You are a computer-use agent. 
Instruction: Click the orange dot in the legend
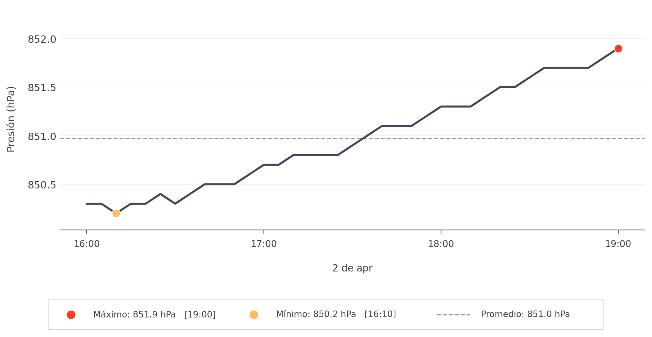pyautogui.click(x=254, y=315)
